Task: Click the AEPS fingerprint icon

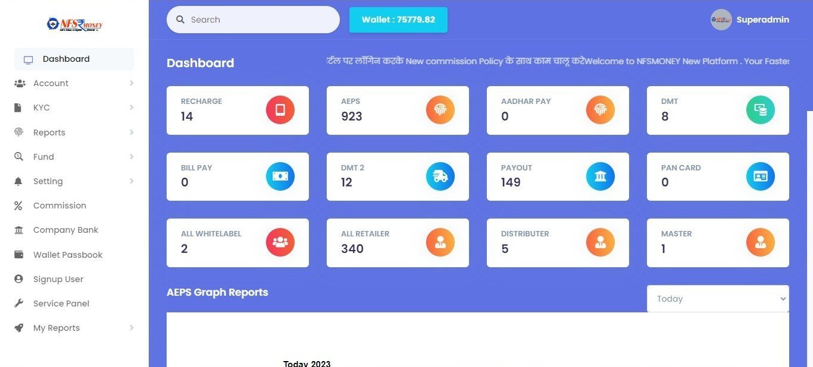Action: (x=440, y=110)
